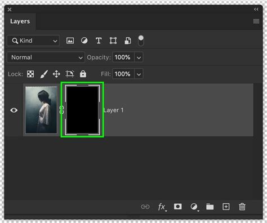
Task: Create a new layer
Action: pos(226,207)
